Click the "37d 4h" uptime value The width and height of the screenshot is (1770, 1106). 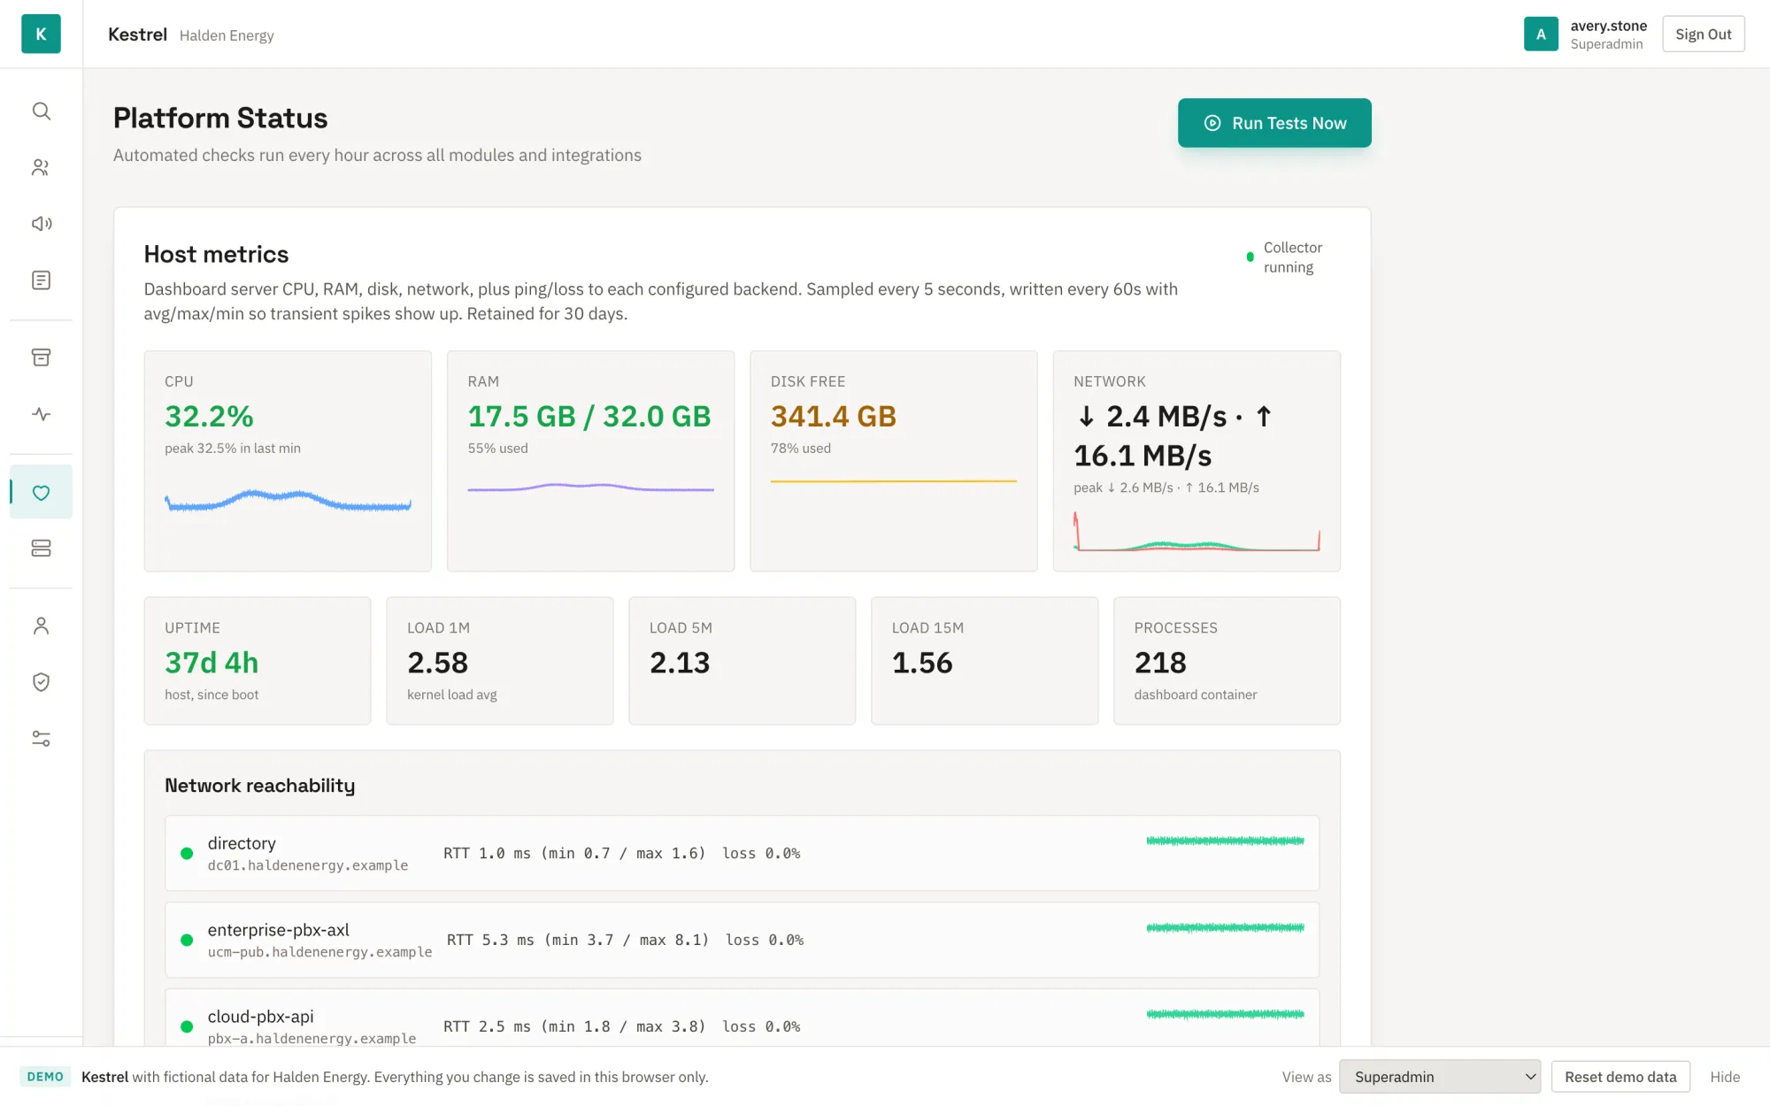(212, 663)
